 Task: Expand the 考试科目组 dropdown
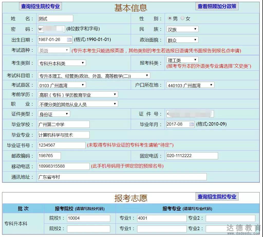pos(94,76)
